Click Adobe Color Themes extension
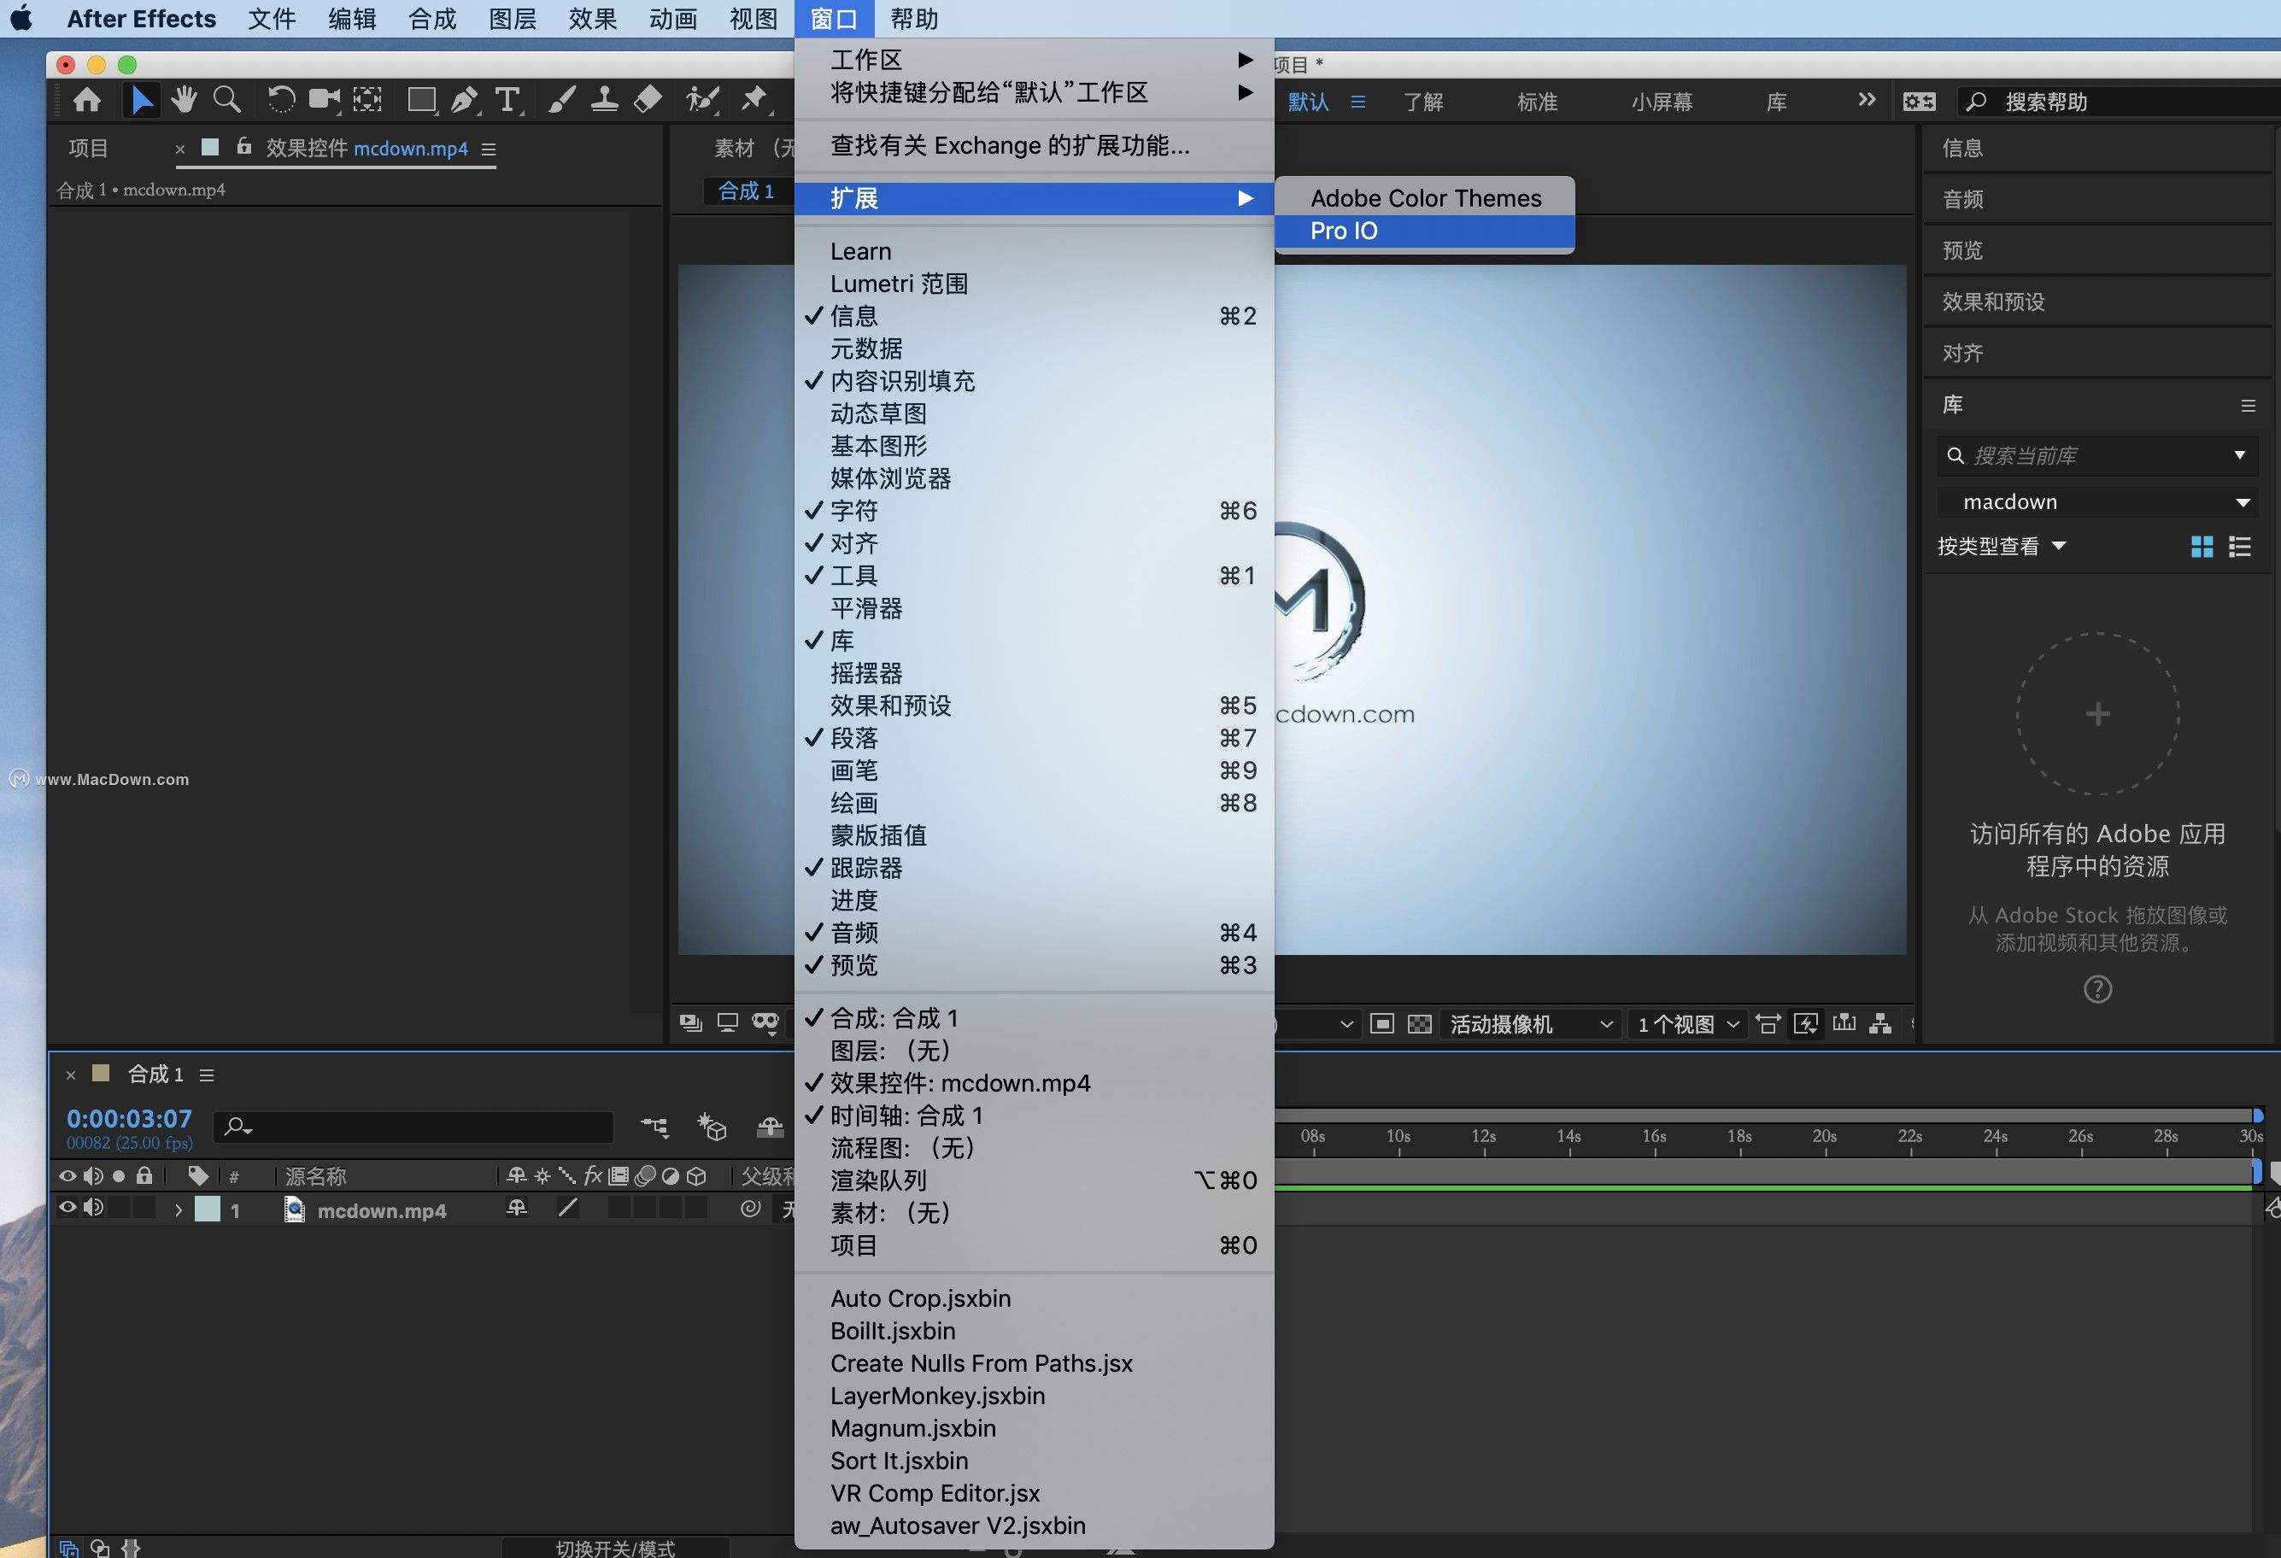Image resolution: width=2281 pixels, height=1558 pixels. coord(1424,197)
